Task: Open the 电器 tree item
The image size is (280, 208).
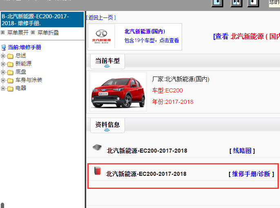Action: click(x=21, y=88)
